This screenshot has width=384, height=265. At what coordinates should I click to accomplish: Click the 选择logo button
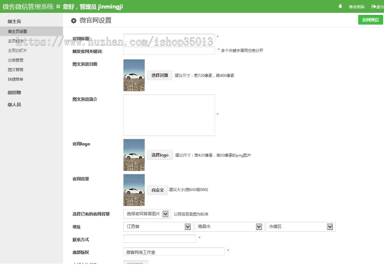(159, 155)
